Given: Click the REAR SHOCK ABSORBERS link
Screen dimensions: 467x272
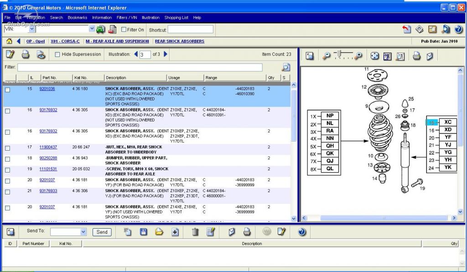Looking at the screenshot, I should point(180,41).
